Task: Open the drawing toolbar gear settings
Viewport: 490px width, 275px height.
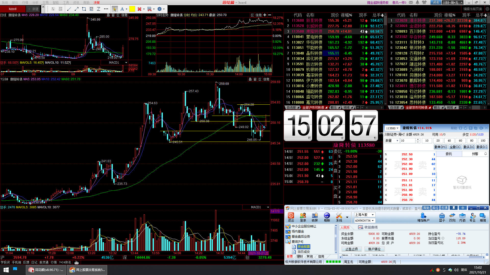Action: coord(160,9)
